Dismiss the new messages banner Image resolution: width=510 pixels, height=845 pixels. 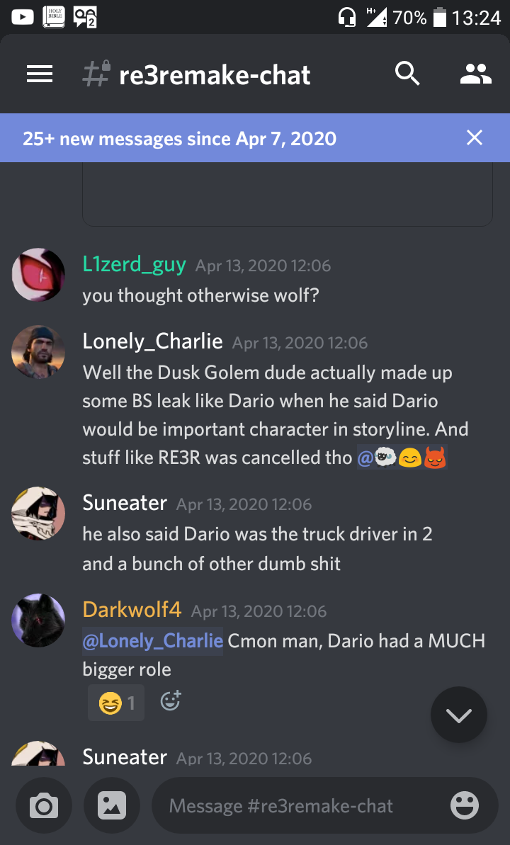click(475, 138)
